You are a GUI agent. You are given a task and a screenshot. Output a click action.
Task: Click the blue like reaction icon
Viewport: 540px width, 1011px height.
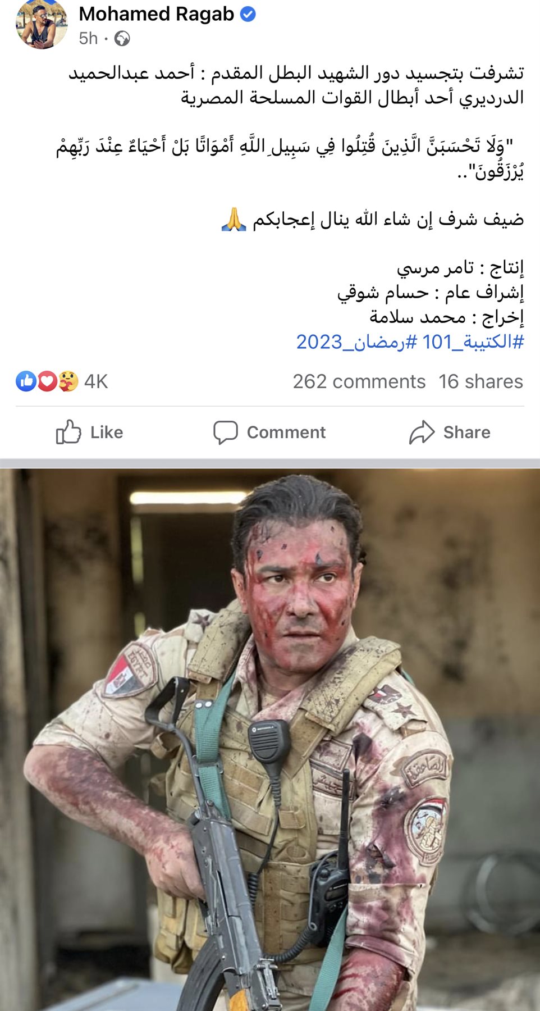point(26,381)
